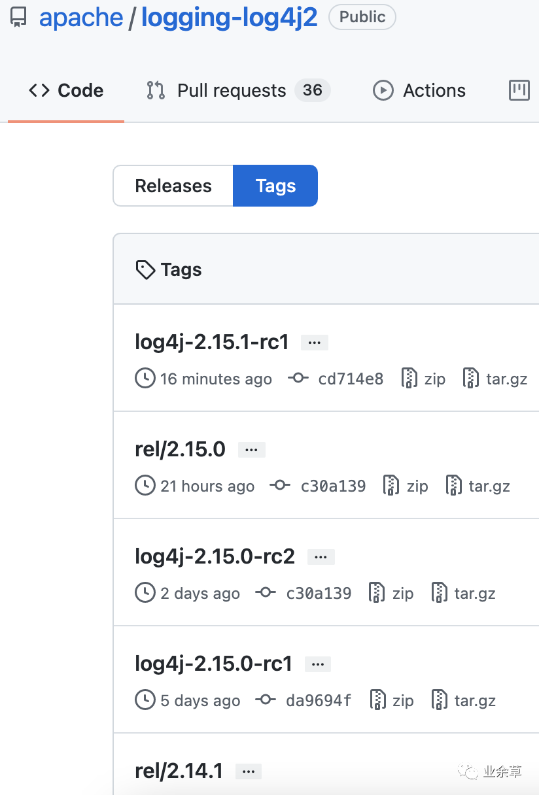This screenshot has height=795, width=539.
Task: Open commit c30a139 for rel/2.15.0
Action: point(334,486)
